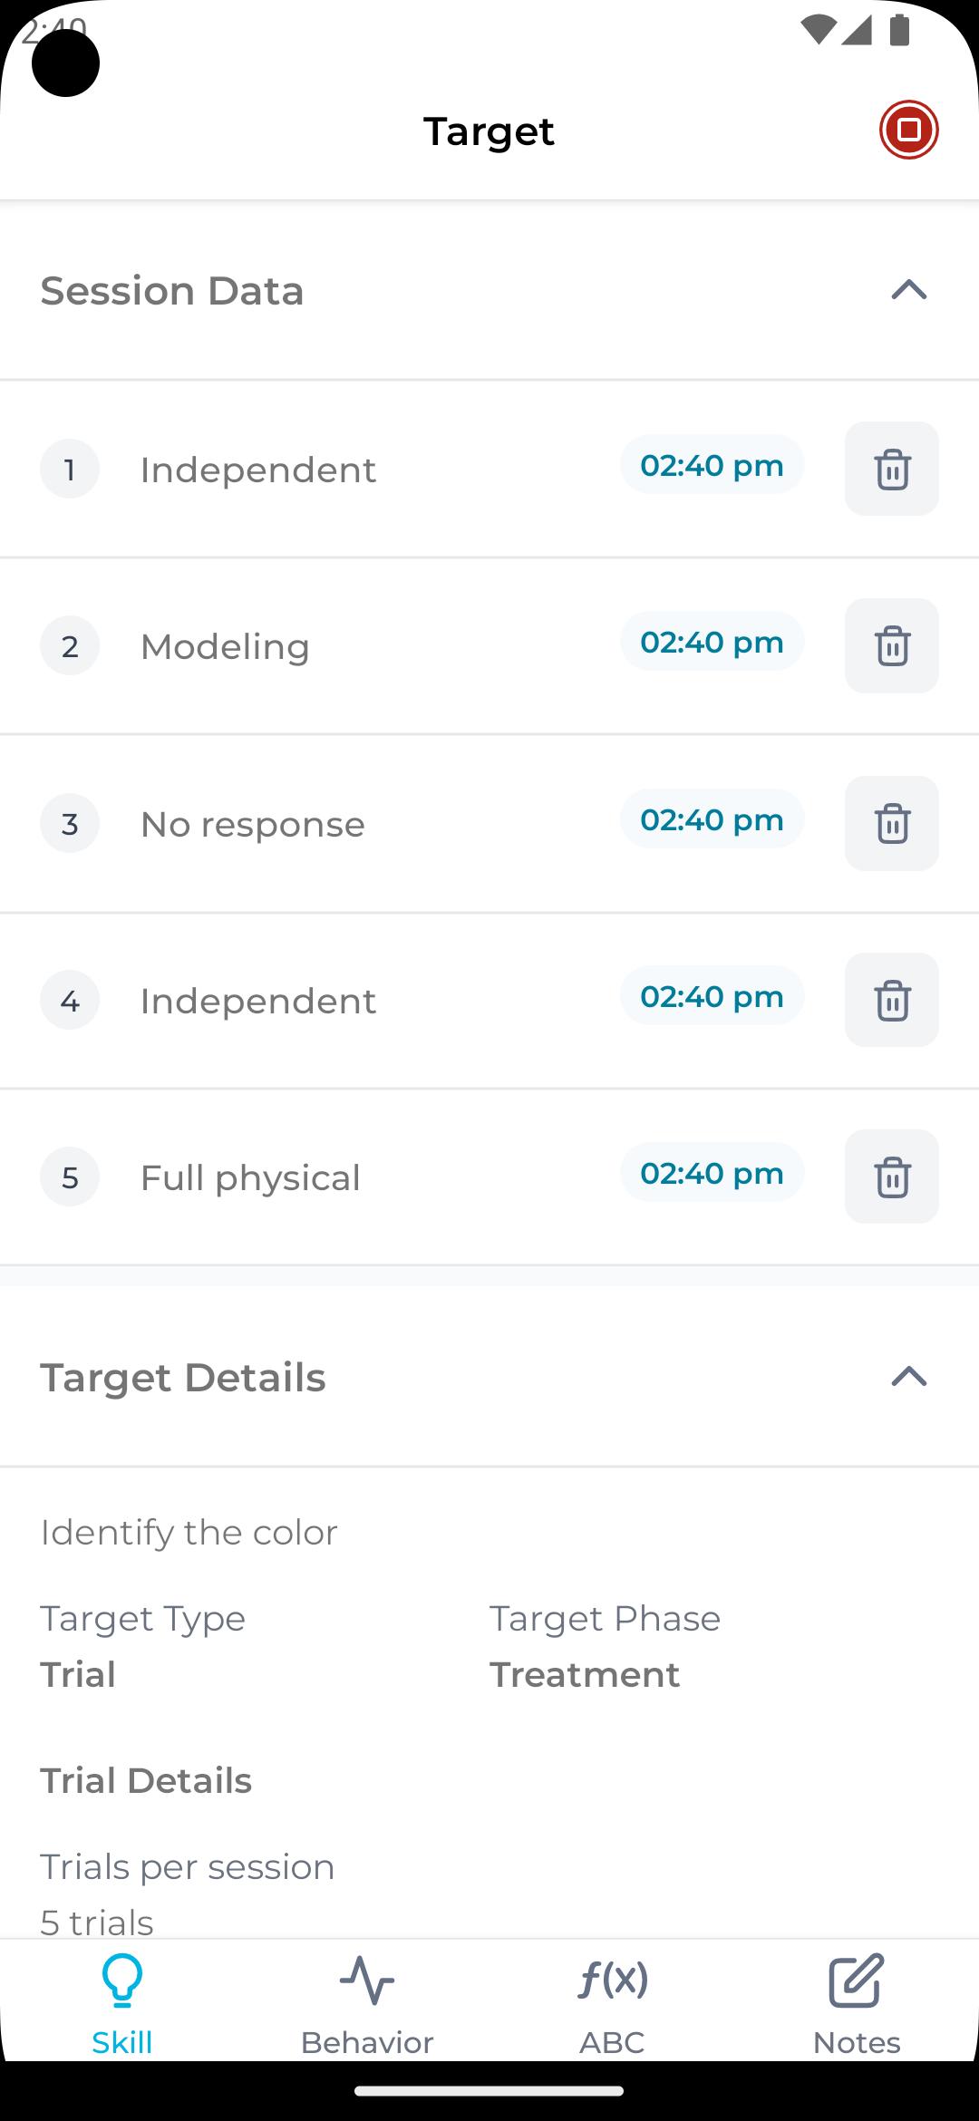Delete trial 1 Independent entry
979x2121 pixels.
(892, 469)
